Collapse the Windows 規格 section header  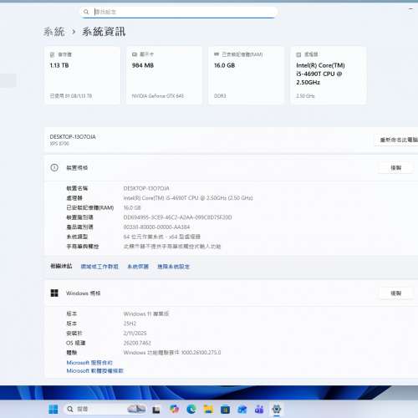(232, 293)
